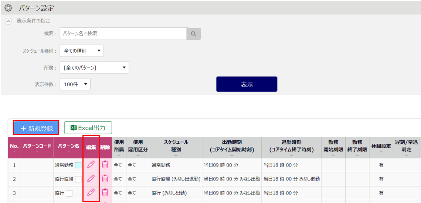Click the settings gear icon beside パターン設定
Image resolution: width=421 pixels, height=203 pixels.
click(x=8, y=7)
